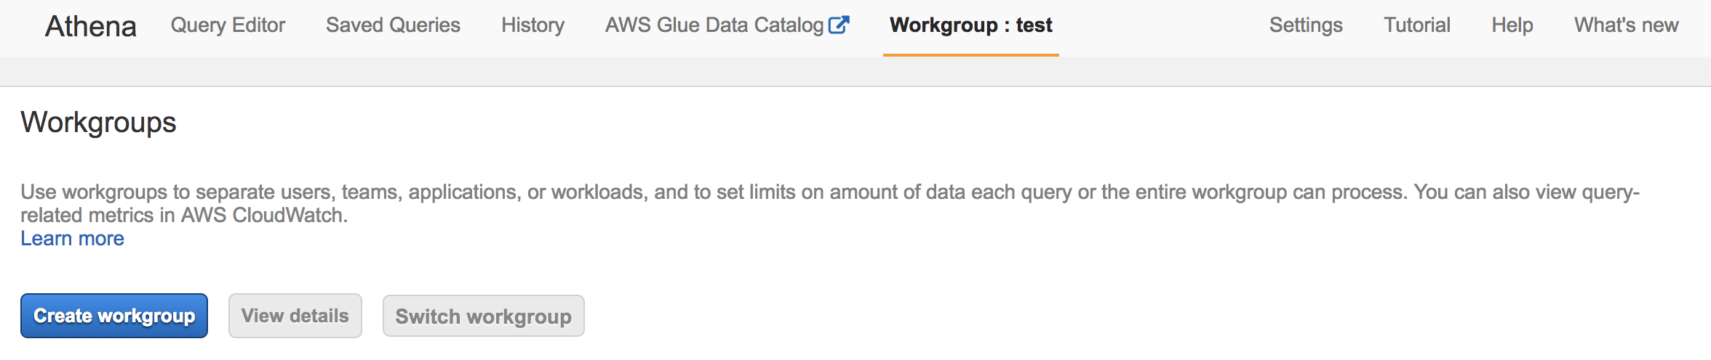
Task: Click Help in the navigation bar
Action: (1512, 25)
